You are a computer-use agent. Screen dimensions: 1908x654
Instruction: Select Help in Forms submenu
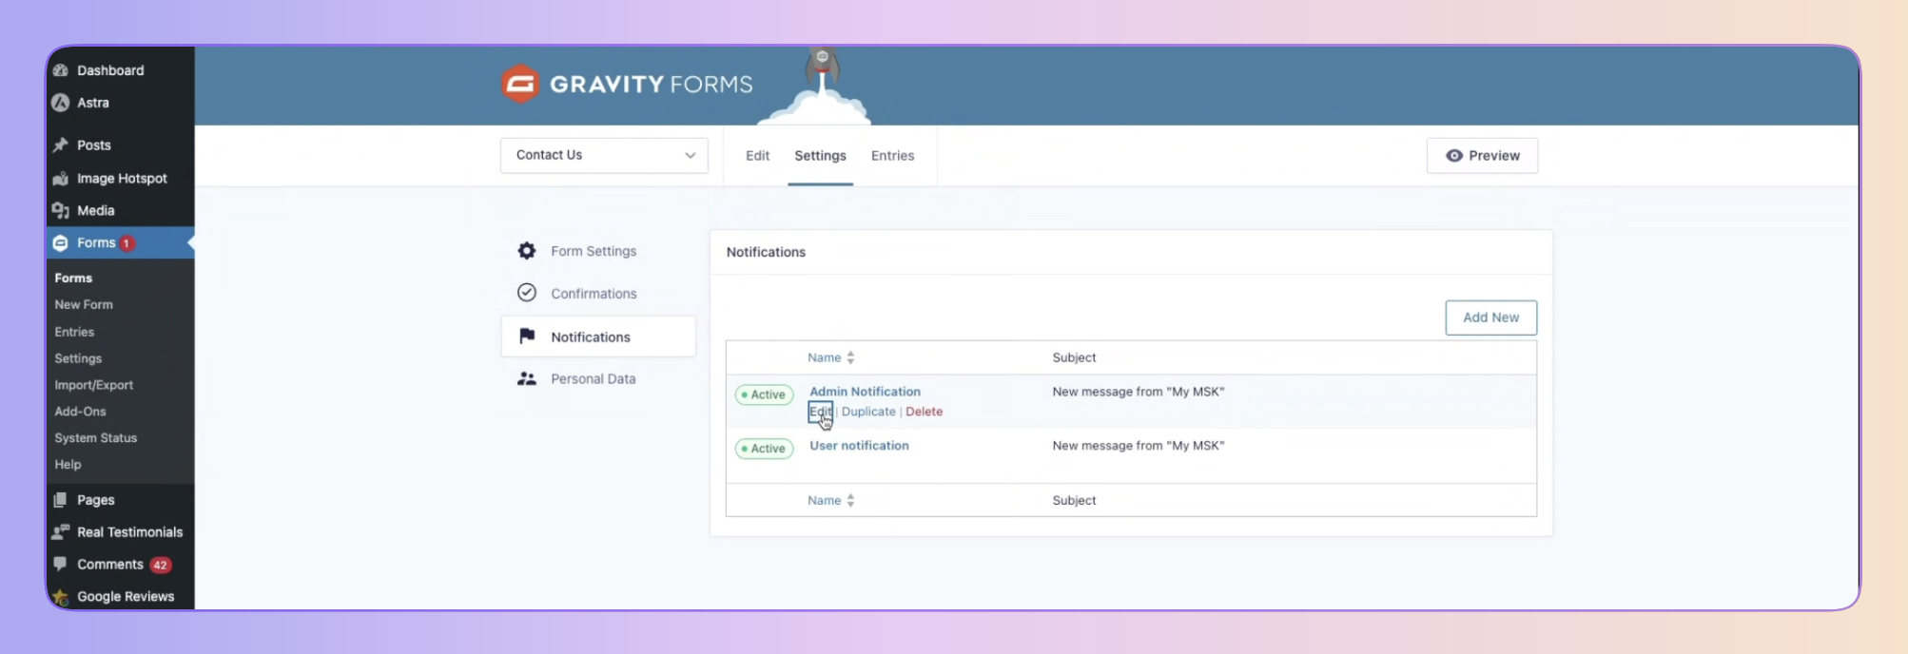(x=68, y=465)
